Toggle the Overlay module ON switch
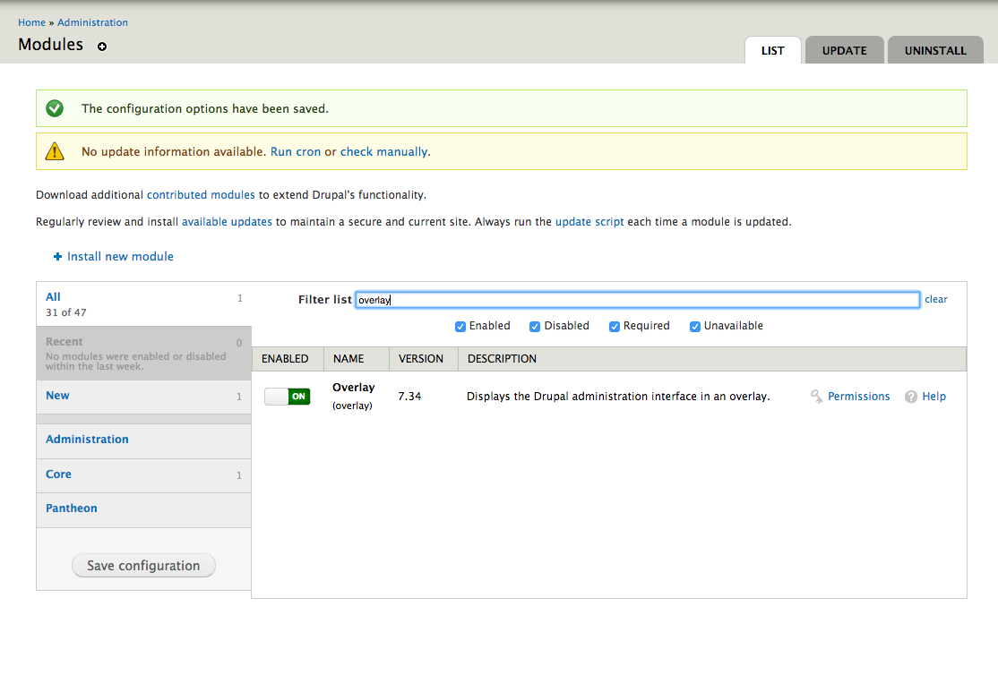This screenshot has width=998, height=675. (x=287, y=397)
